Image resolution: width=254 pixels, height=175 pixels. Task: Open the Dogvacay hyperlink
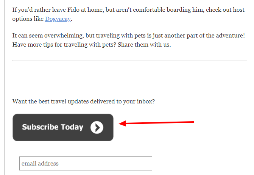[58, 19]
